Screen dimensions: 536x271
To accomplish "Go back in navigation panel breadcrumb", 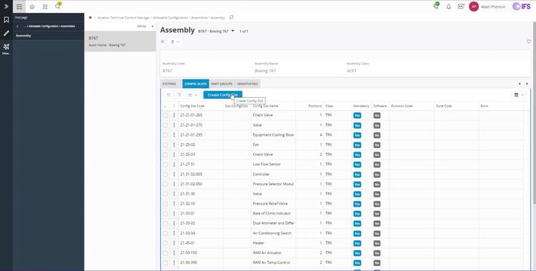I will click(x=17, y=26).
